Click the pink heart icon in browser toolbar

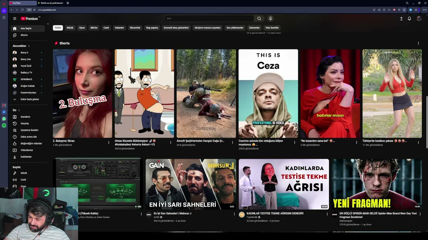point(394,10)
